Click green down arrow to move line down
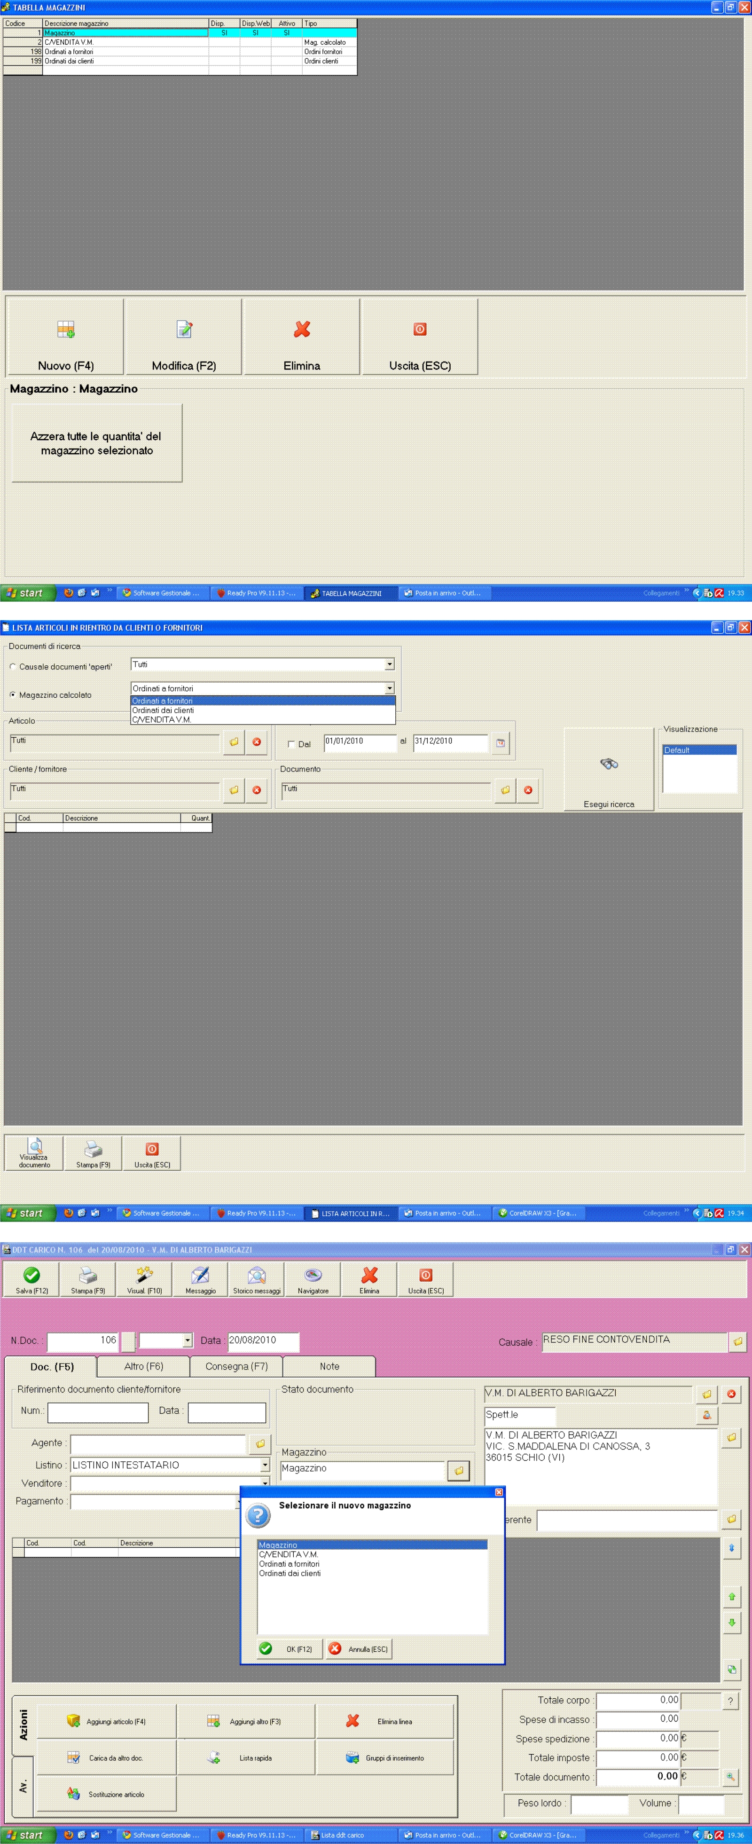Image resolution: width=752 pixels, height=1844 pixels. pos(731,1623)
